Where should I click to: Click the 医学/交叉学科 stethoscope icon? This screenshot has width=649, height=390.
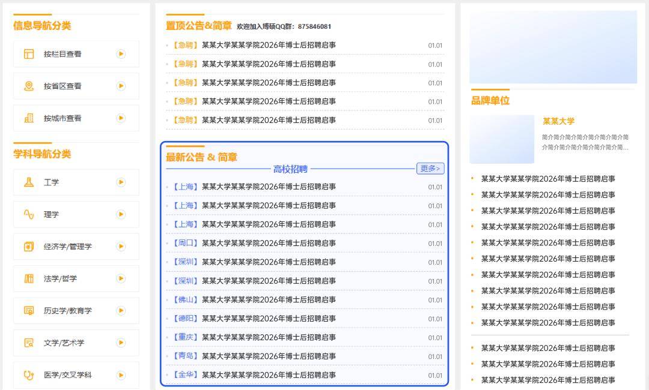pos(29,375)
